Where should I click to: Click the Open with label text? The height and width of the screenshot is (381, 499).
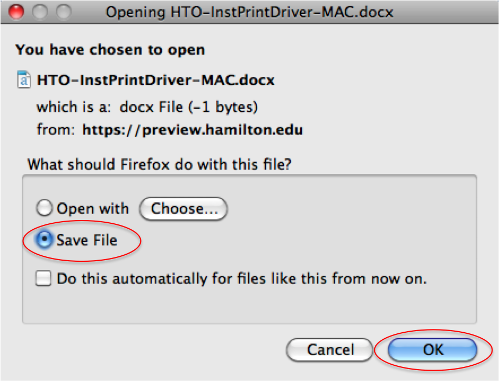click(93, 209)
